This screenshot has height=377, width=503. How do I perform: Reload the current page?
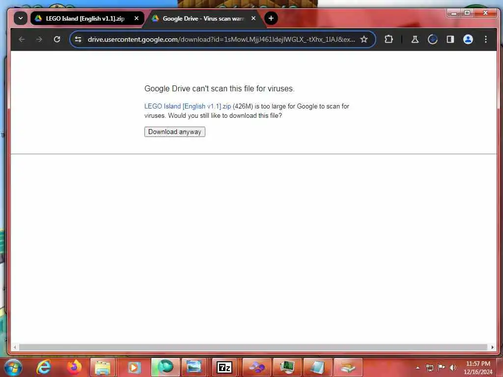[57, 39]
